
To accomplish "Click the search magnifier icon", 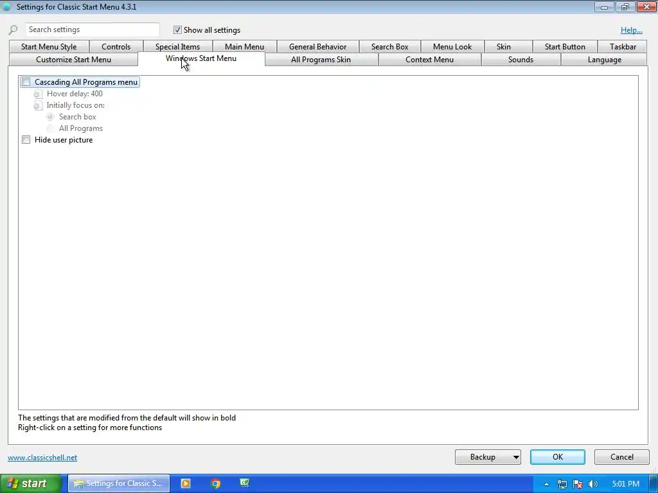I will 13,30.
